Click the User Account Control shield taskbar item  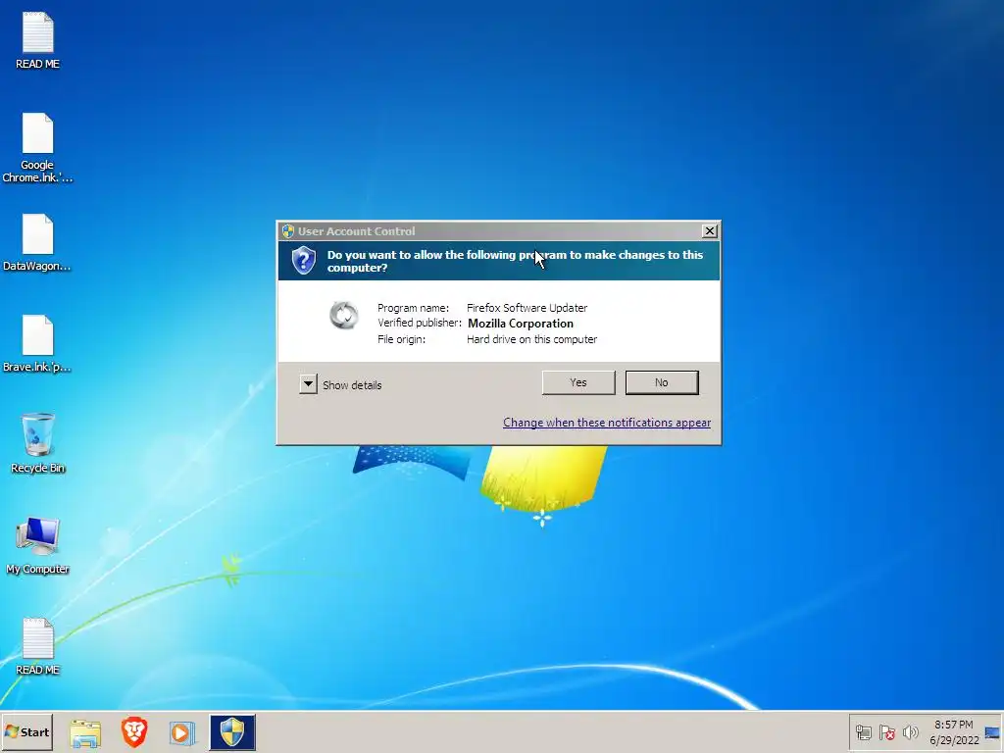(x=232, y=732)
